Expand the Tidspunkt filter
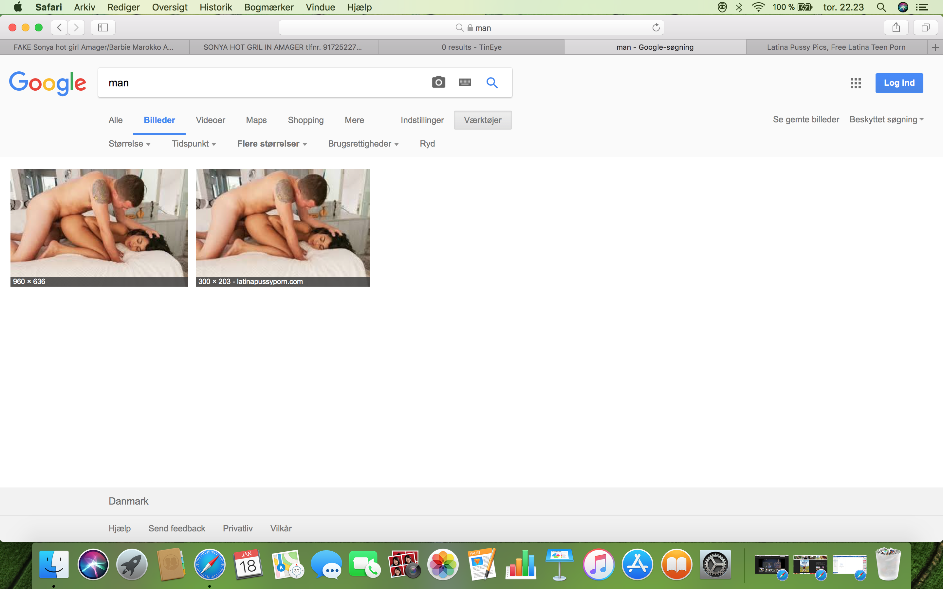 point(194,144)
